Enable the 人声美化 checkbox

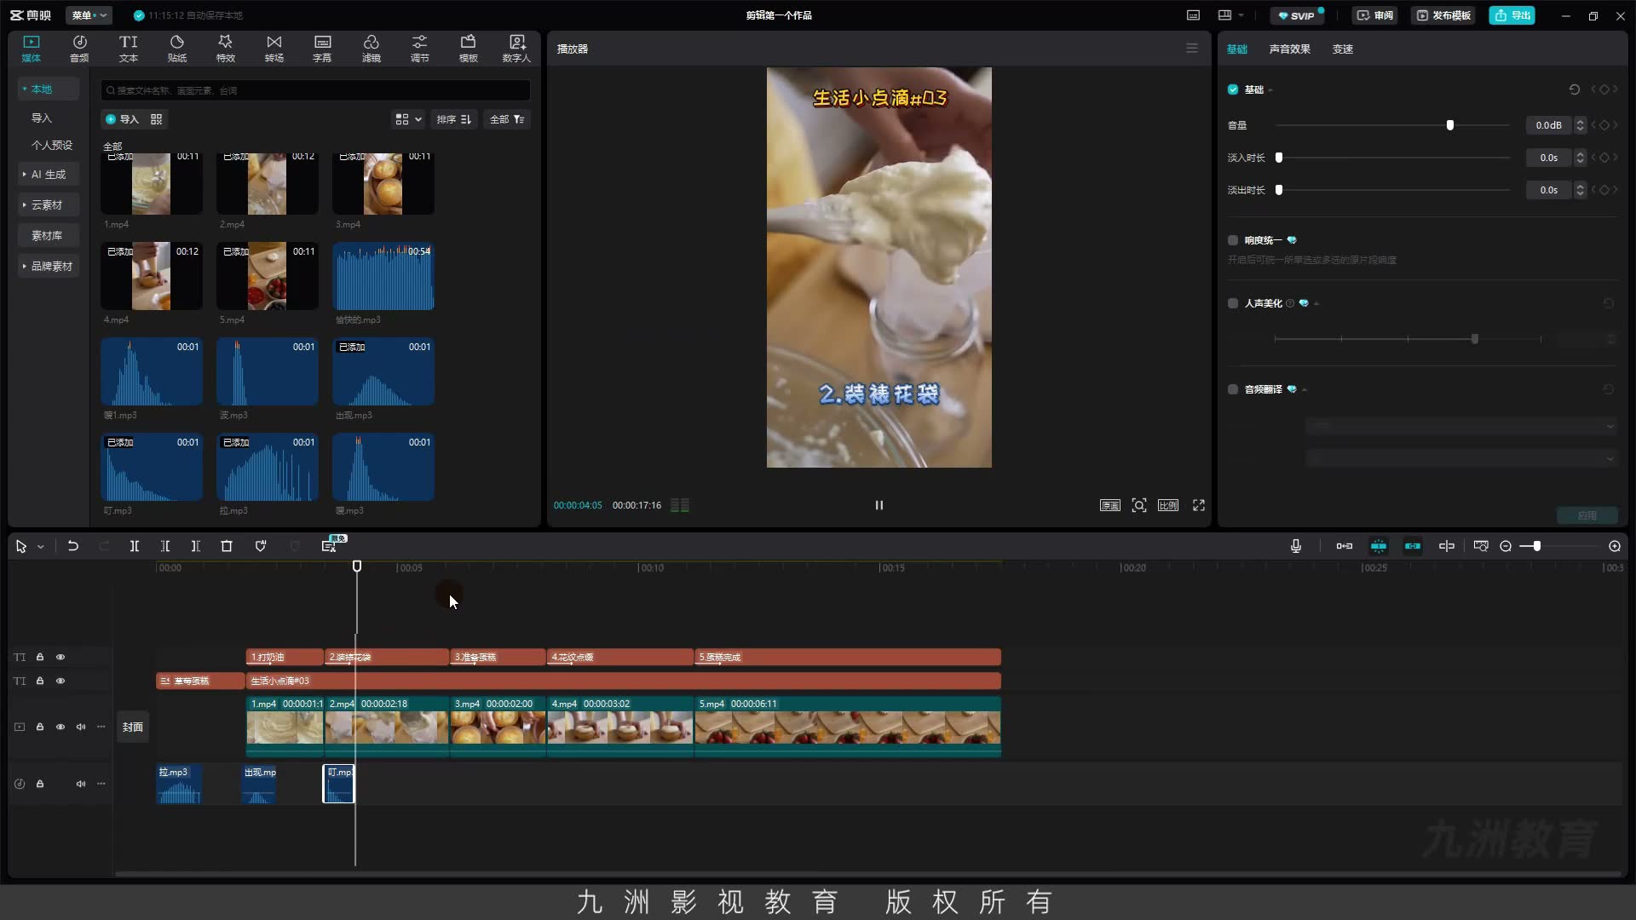click(1233, 303)
